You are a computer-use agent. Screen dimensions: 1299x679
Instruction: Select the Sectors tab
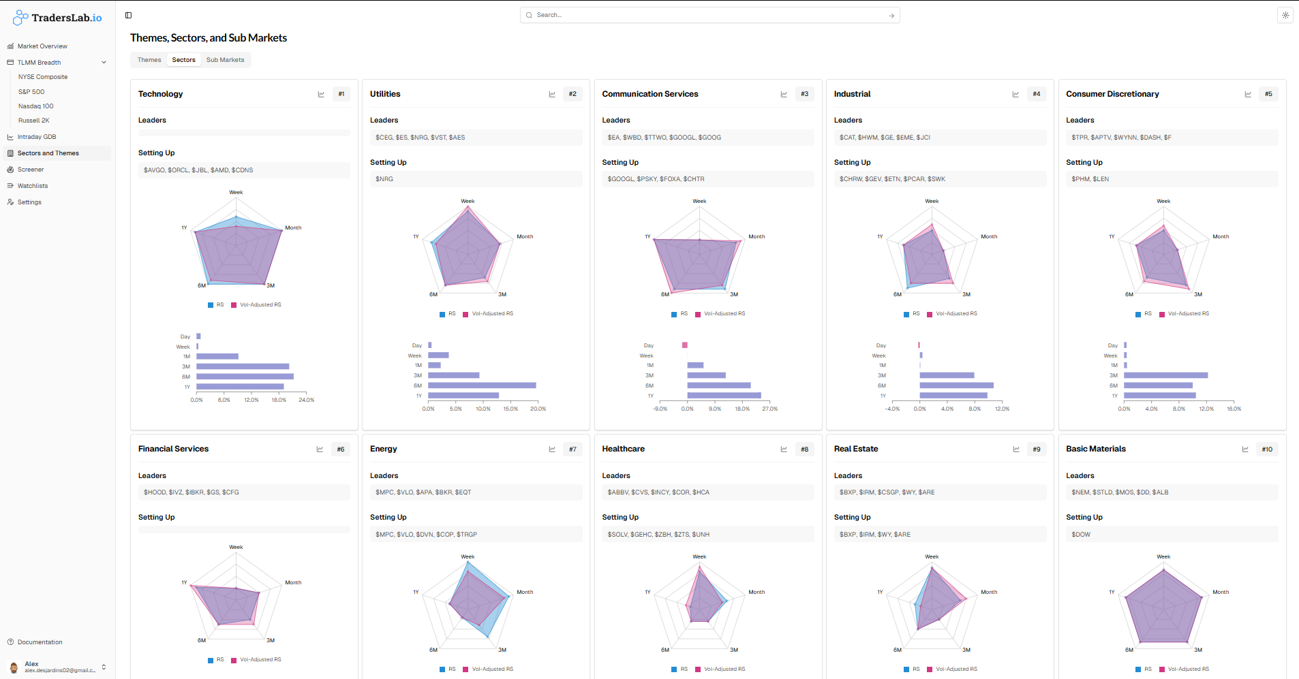pyautogui.click(x=183, y=60)
